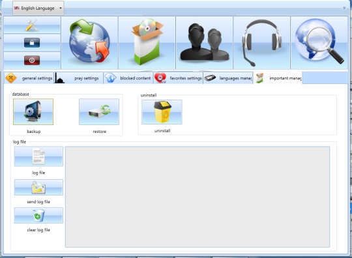Image resolution: width=352 pixels, height=258 pixels.
Task: Close the settings window with X
Action: tap(344, 8)
